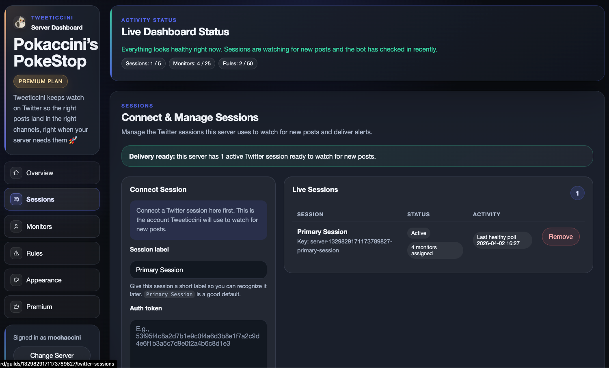Click the Pokaccini's PokeStop server name
The width and height of the screenshot is (609, 368).
[x=56, y=53]
